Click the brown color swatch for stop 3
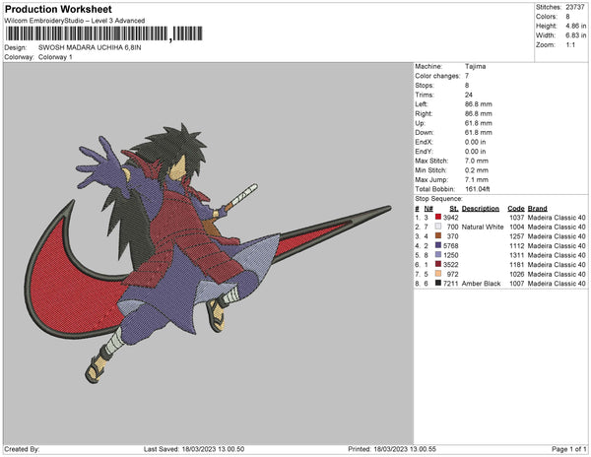This screenshot has width=591, height=457. pos(438,236)
